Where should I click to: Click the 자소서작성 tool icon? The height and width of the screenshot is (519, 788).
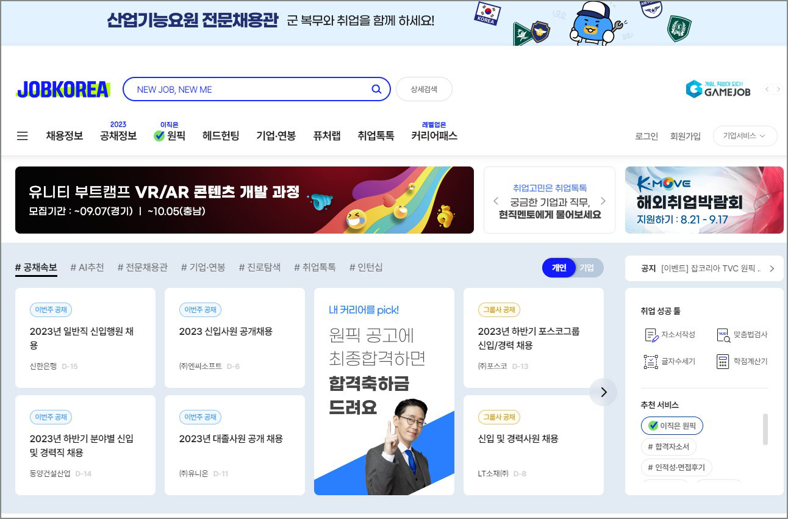[x=651, y=335]
